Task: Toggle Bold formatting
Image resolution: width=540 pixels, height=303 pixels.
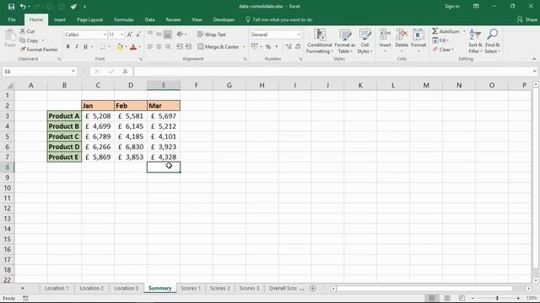Action: coord(67,46)
